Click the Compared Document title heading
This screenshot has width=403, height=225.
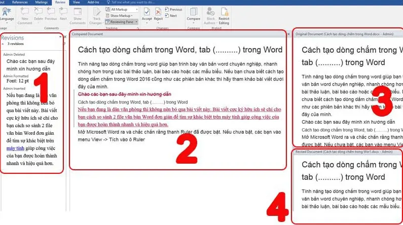[x=180, y=50]
